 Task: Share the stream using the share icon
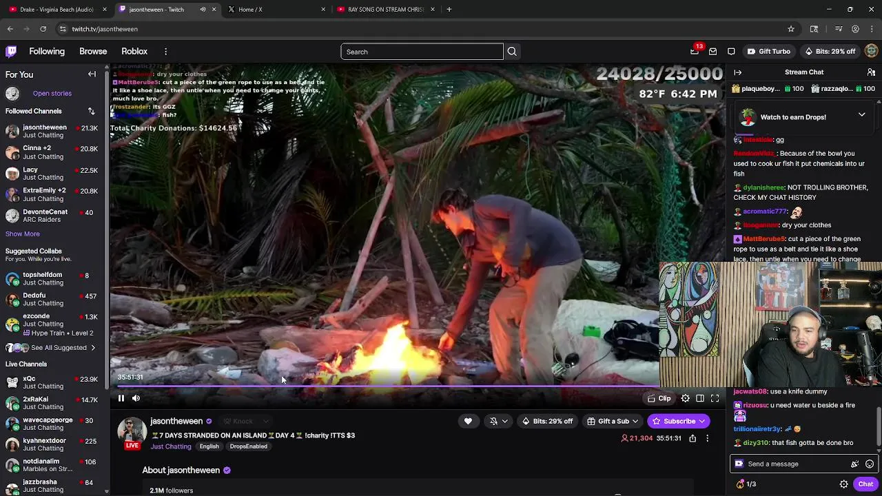(693, 438)
